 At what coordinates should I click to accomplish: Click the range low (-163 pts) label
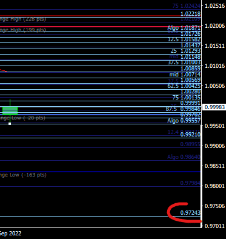tap(23, 175)
